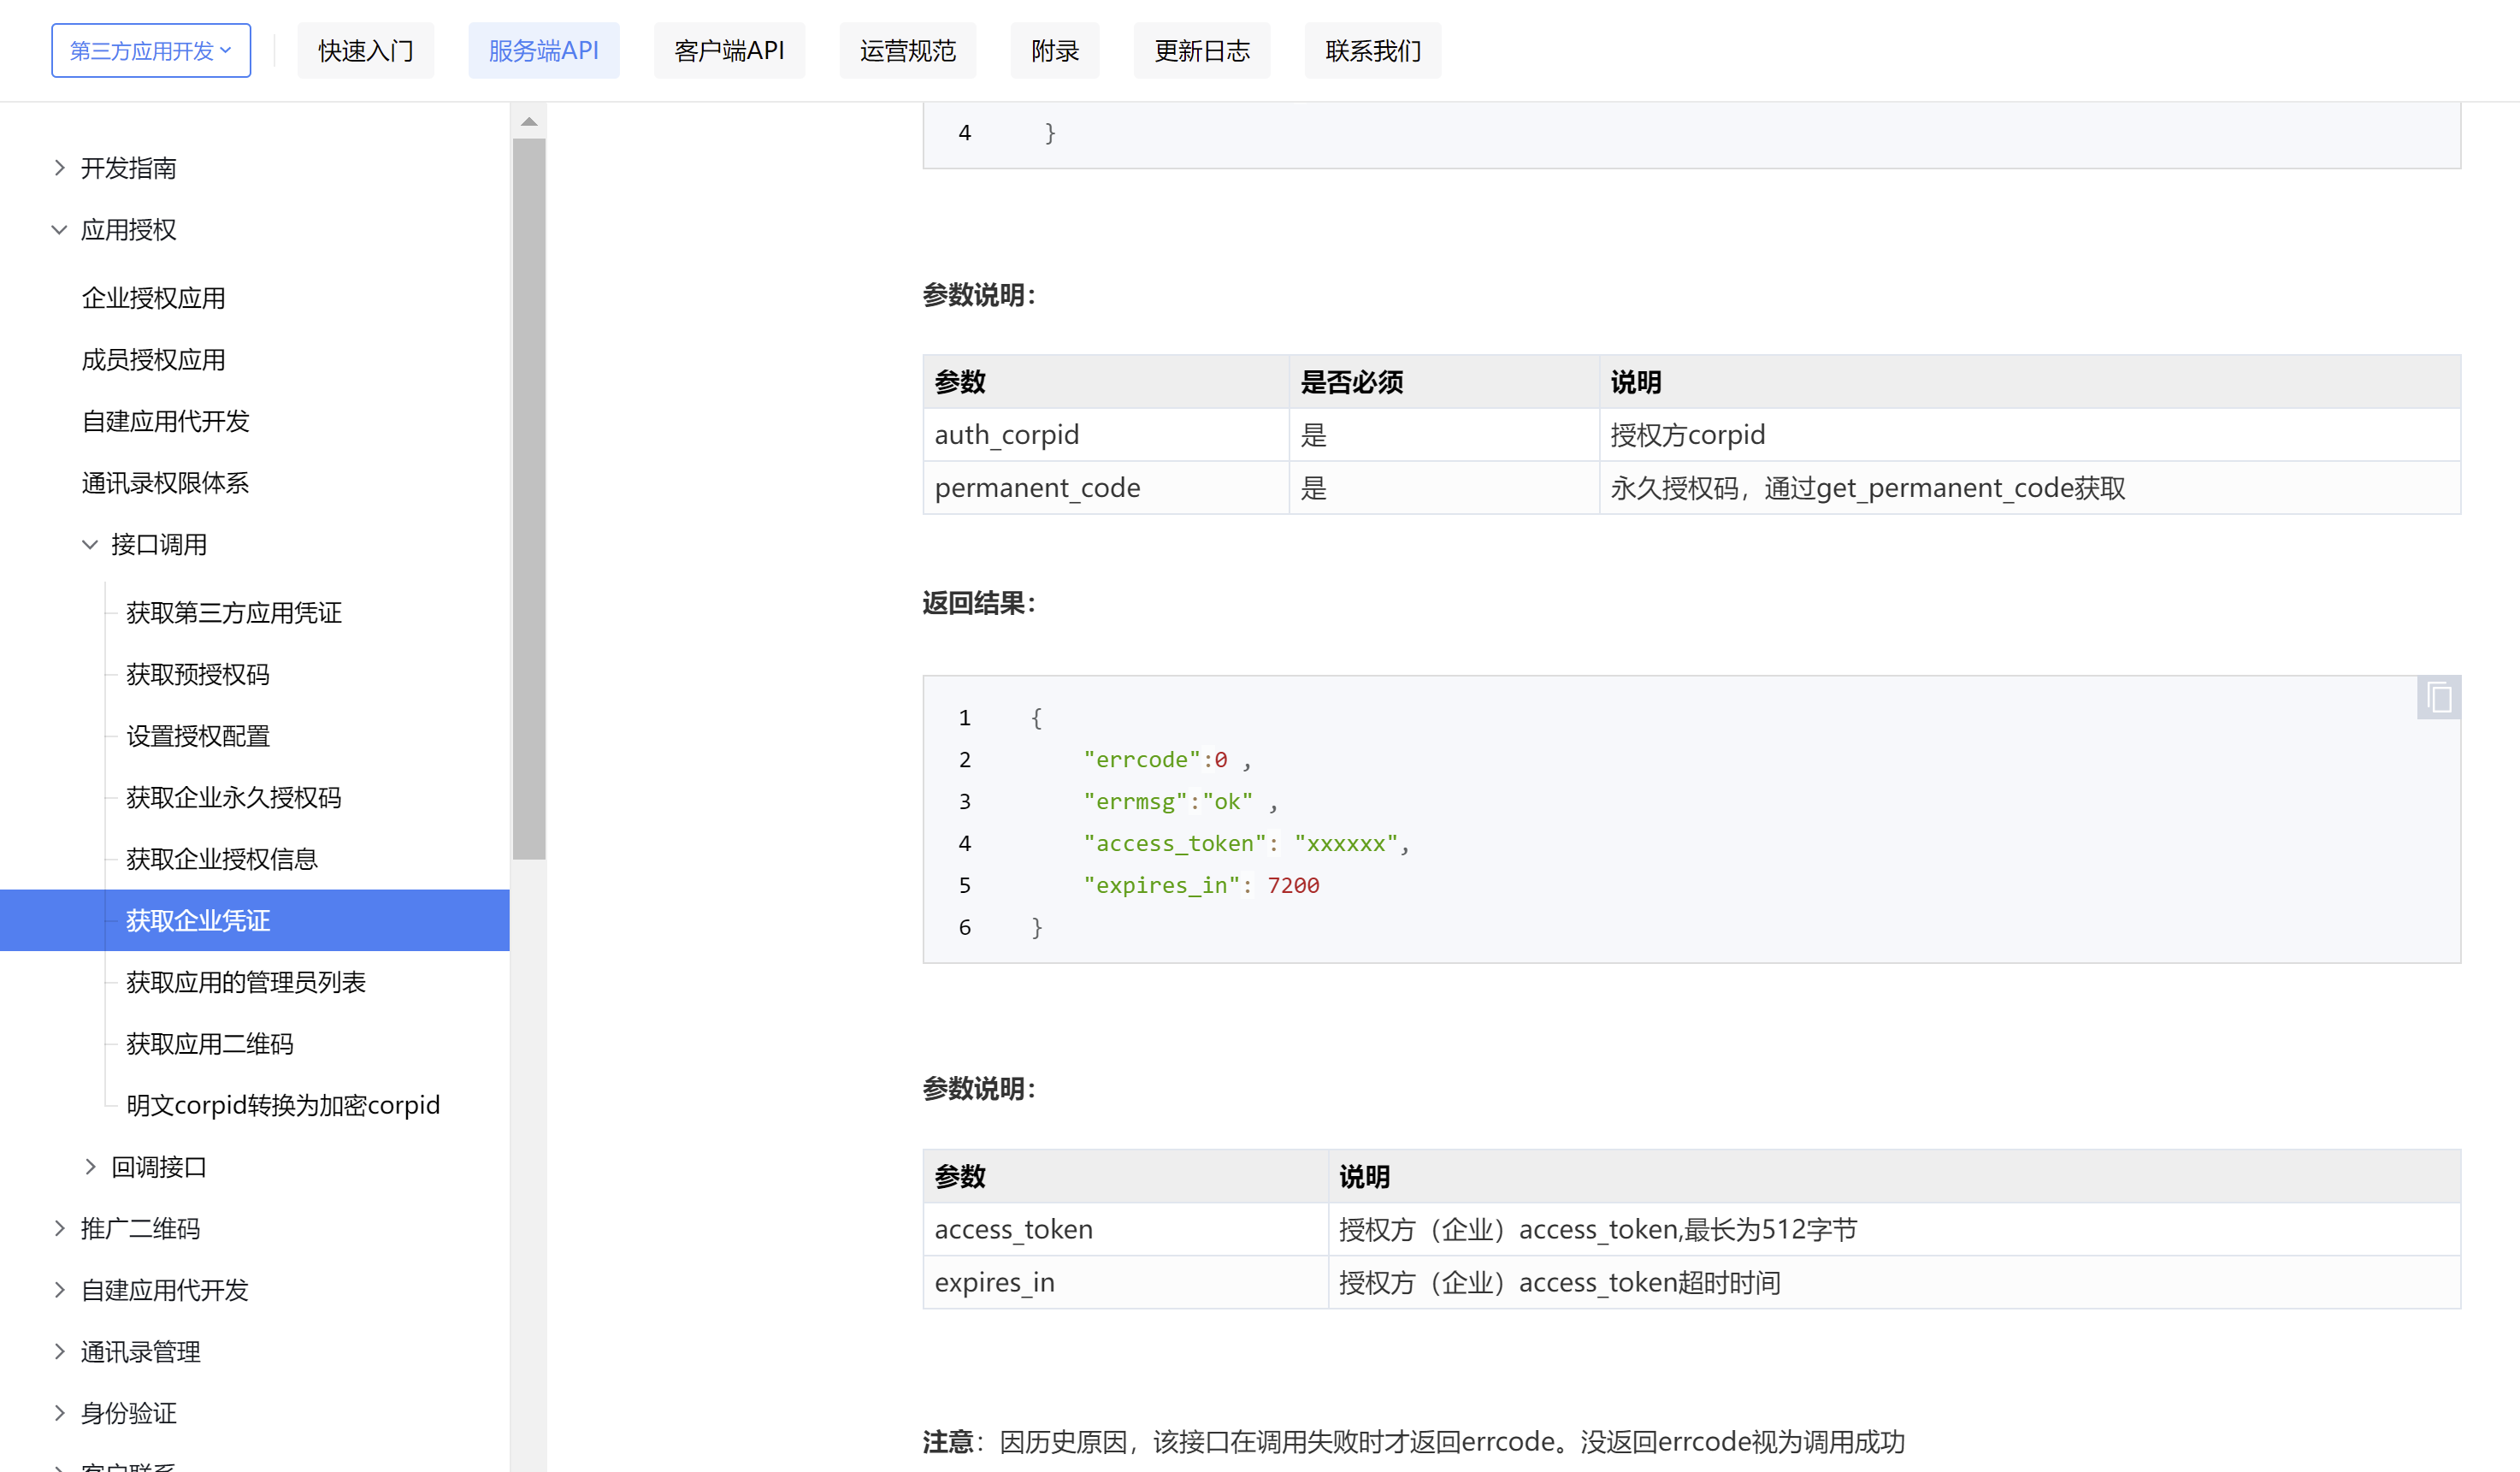Click the "errmsg":"ok" code line
The image size is (2520, 1472).
point(1180,801)
